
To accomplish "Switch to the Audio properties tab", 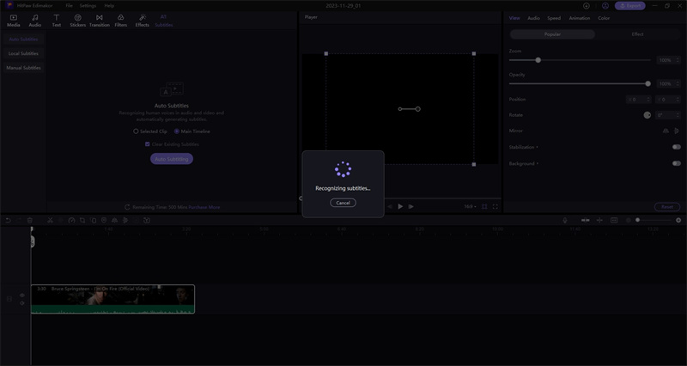I will pyautogui.click(x=533, y=18).
